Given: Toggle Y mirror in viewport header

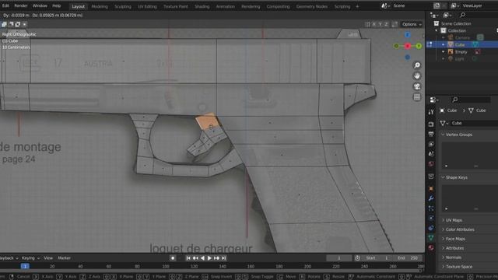Looking at the screenshot, I should click(381, 24).
